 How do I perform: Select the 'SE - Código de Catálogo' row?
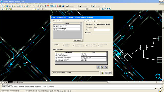point(81,56)
